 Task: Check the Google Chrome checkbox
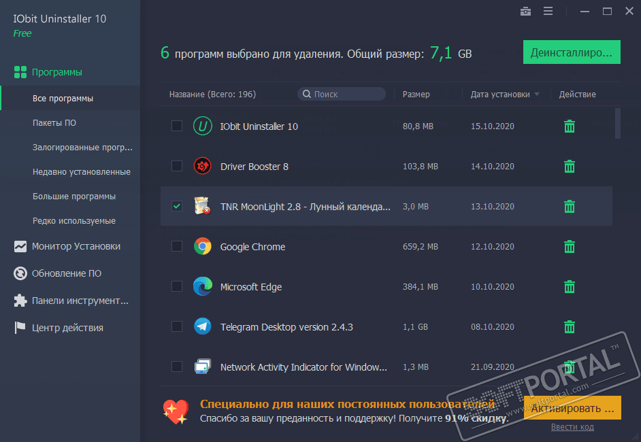tap(177, 246)
